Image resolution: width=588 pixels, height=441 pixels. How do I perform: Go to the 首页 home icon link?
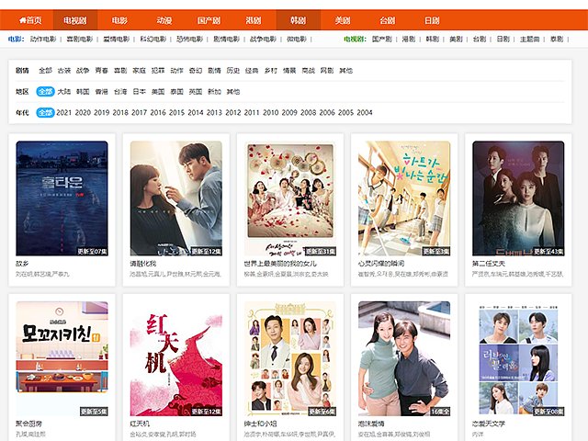(x=30, y=20)
